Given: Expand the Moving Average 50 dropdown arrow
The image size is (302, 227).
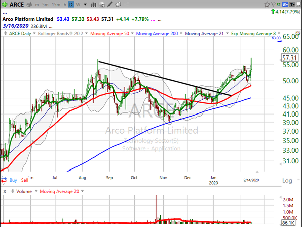Looking at the screenshot, I should [x=132, y=33].
